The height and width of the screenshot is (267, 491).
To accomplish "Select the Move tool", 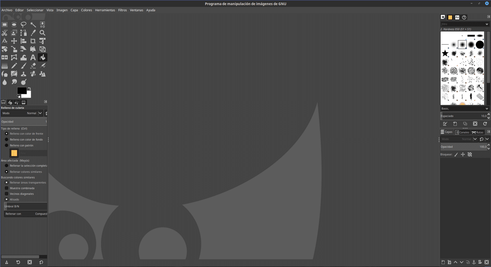I will coord(14,41).
